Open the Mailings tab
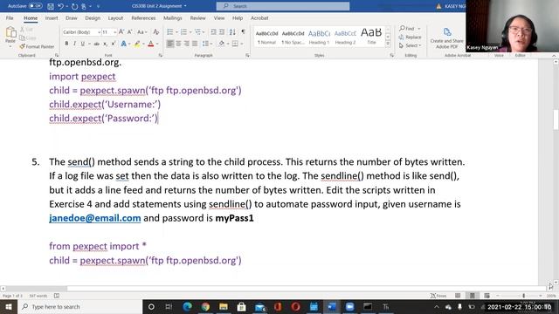 173,17
